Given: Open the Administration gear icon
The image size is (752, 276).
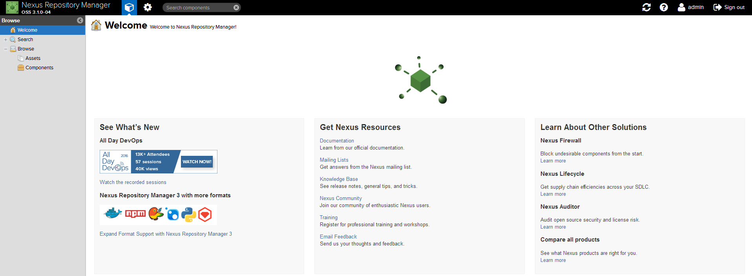Looking at the screenshot, I should click(148, 7).
